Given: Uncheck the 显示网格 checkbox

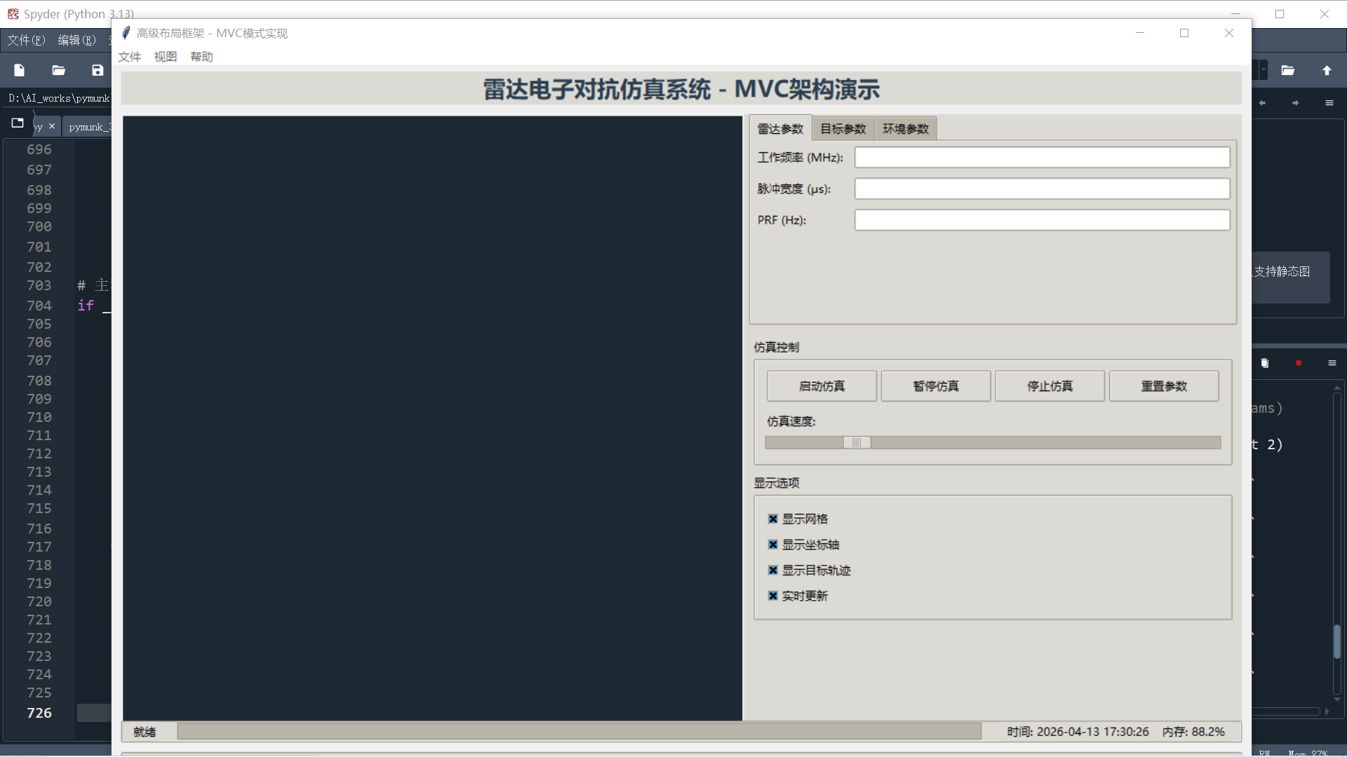Looking at the screenshot, I should tap(773, 519).
